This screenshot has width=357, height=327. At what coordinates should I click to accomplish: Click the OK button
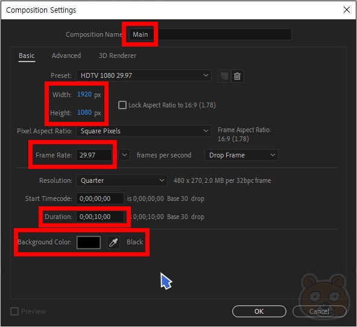click(259, 311)
